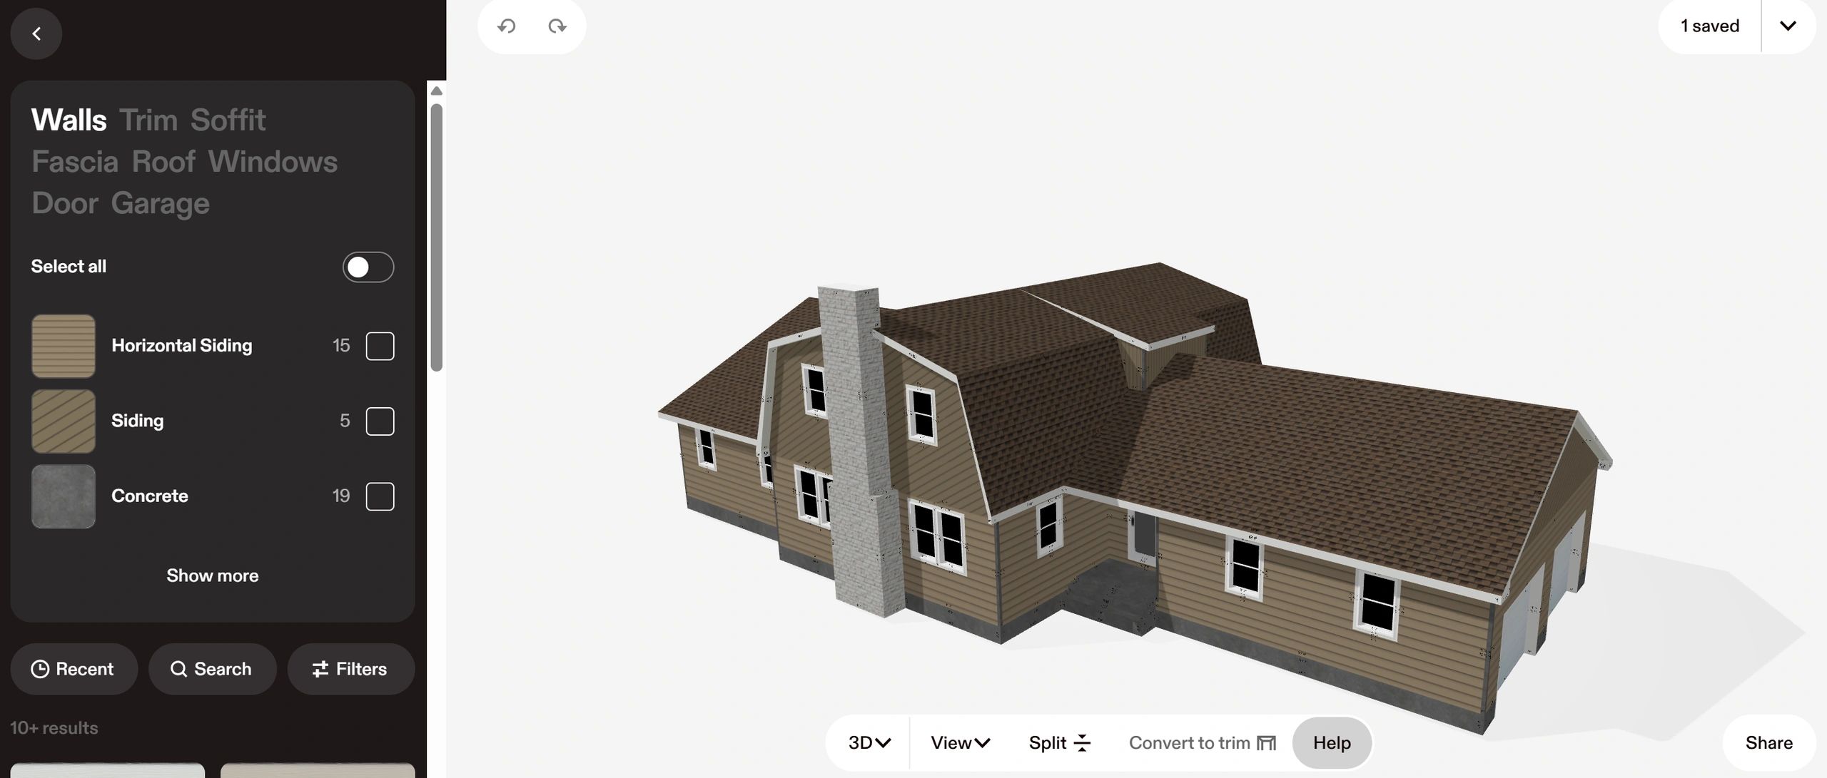1827x778 pixels.
Task: Open Recent materials
Action: point(74,669)
